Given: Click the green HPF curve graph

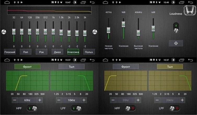Looking at the screenshot, I should click(27, 81).
